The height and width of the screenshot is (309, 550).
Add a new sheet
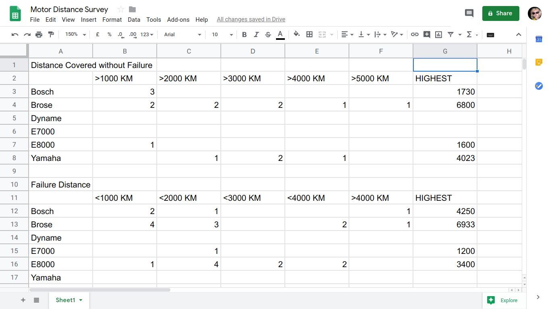(23, 300)
